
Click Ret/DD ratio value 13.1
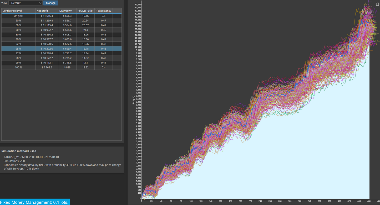85,63
